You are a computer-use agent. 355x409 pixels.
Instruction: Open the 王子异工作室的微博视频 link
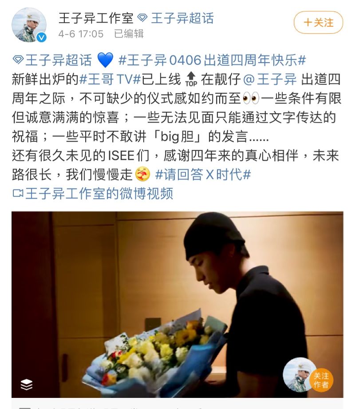[x=99, y=193]
